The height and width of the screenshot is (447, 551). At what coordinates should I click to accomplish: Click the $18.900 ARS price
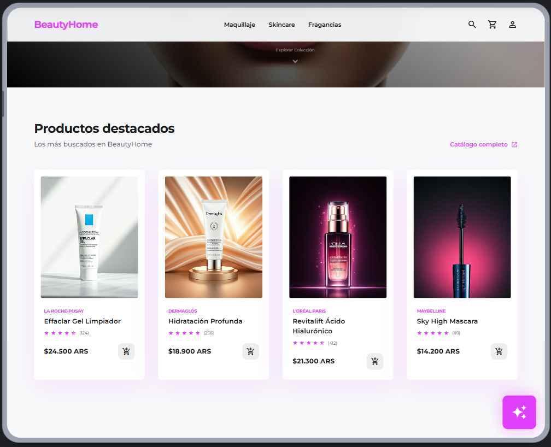pyautogui.click(x=190, y=351)
